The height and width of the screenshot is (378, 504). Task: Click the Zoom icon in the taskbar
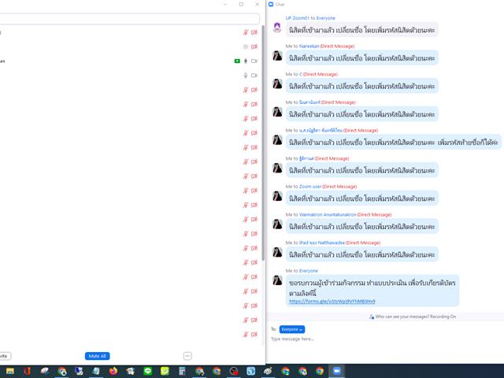click(x=337, y=371)
